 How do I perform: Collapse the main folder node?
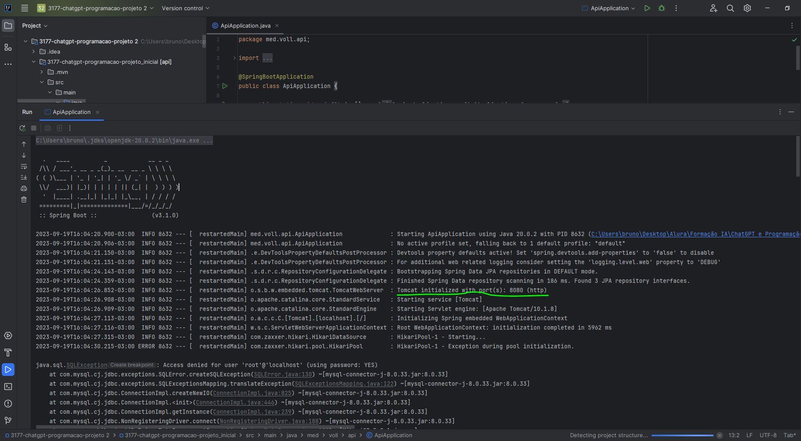click(x=50, y=92)
